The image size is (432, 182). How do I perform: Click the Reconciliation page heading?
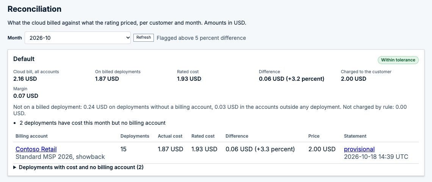[x=34, y=9]
